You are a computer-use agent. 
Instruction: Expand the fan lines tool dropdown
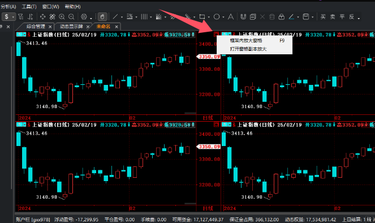(x=165, y=17)
